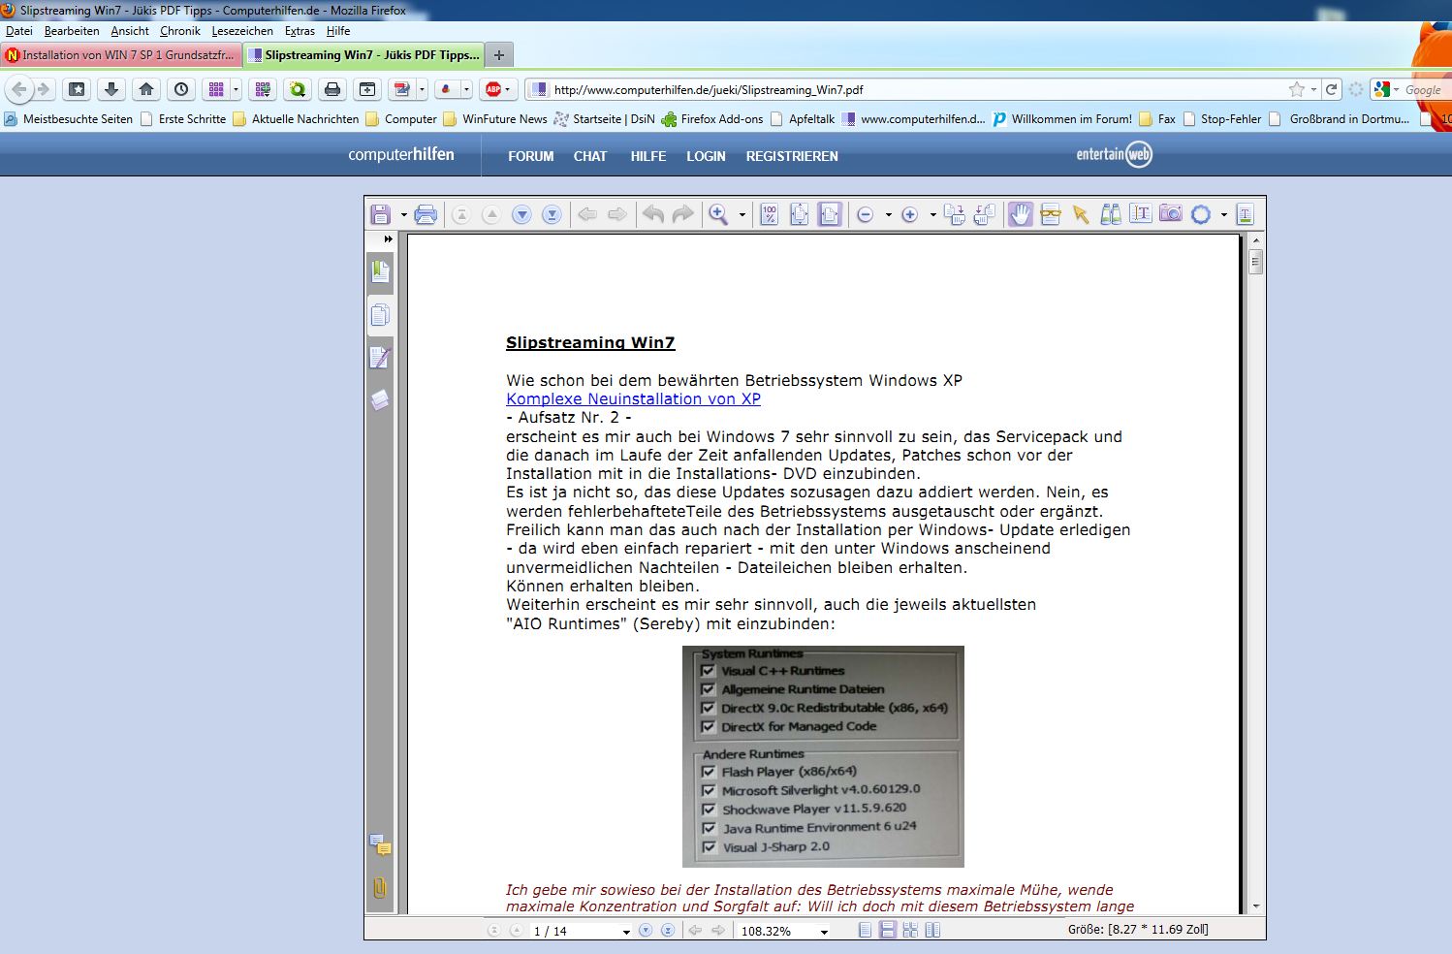This screenshot has height=954, width=1452.
Task: Open the Meistbesuchte Seiten bookmark folder
Action: 68,119
